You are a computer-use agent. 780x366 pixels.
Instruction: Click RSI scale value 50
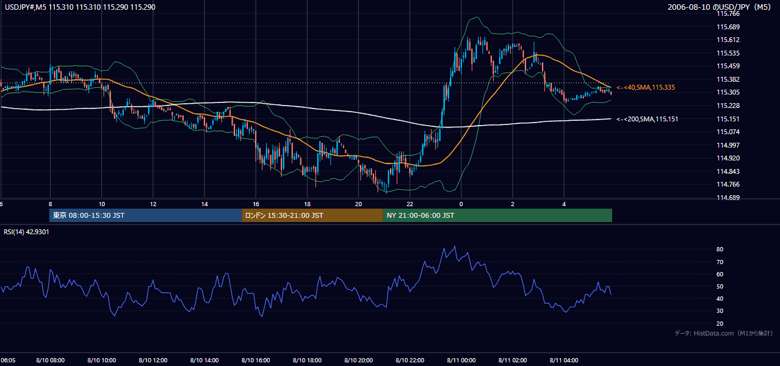tap(720, 287)
